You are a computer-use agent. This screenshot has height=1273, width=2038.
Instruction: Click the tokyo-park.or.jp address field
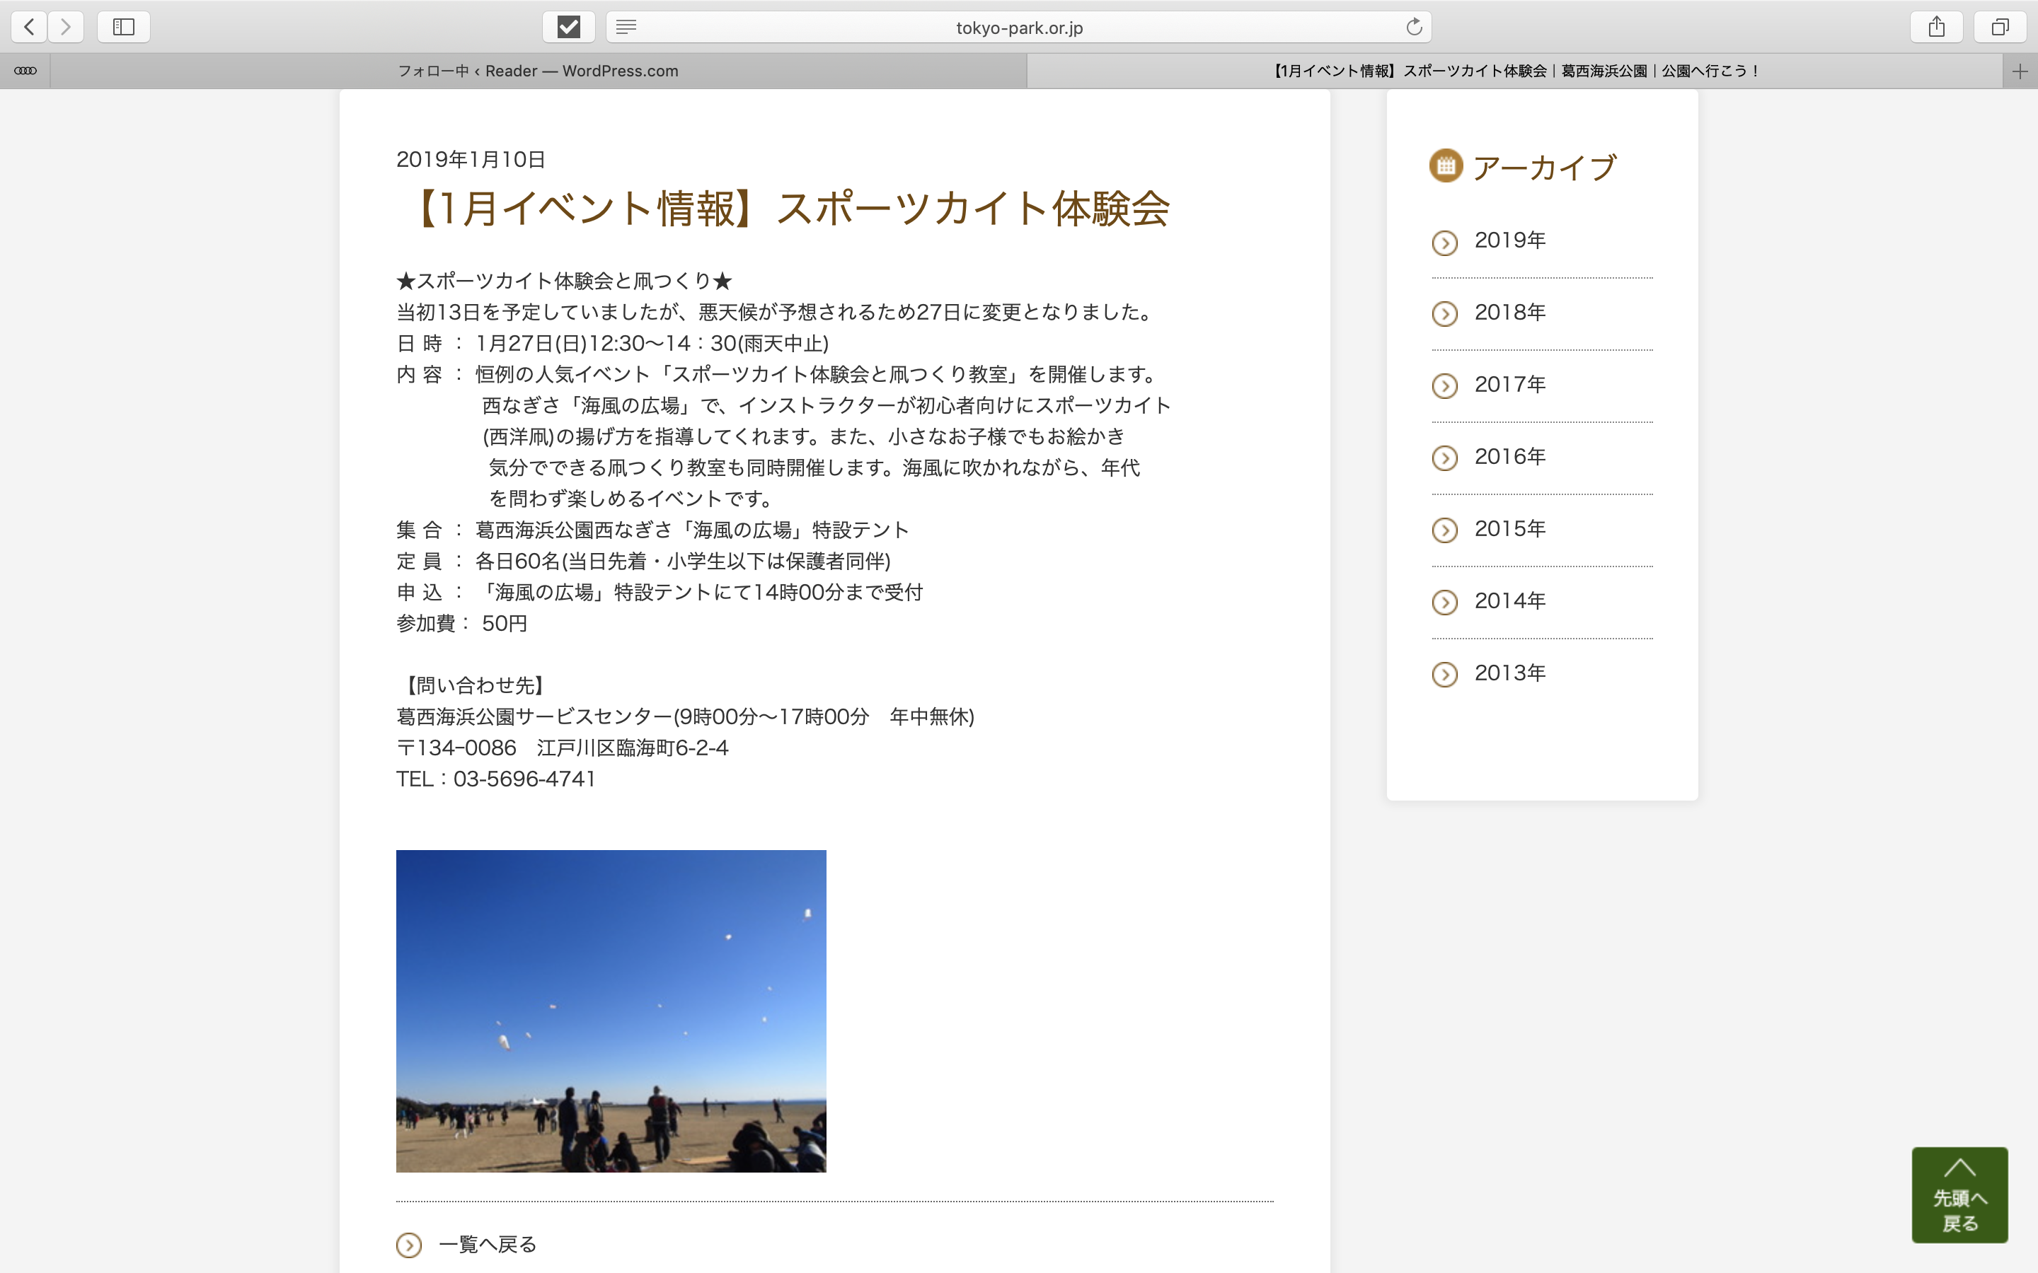[1019, 27]
